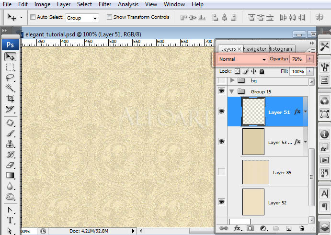Screen dimensions: 331x235
Task: Choose the Eraser tool
Action: 10,165
